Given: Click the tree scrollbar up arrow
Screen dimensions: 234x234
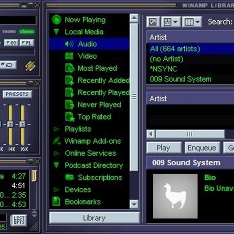Looking at the screenshot, I should [134, 18].
